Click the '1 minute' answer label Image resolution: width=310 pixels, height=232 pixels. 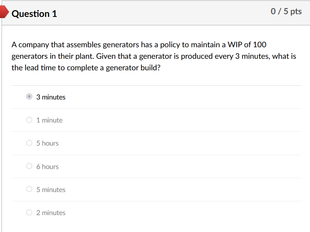[x=49, y=120]
